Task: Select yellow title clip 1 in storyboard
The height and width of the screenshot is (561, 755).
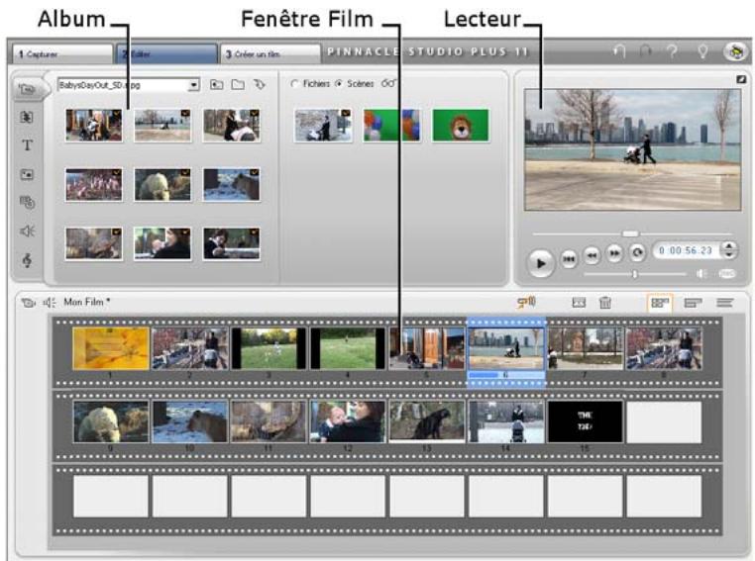Action: click(111, 348)
